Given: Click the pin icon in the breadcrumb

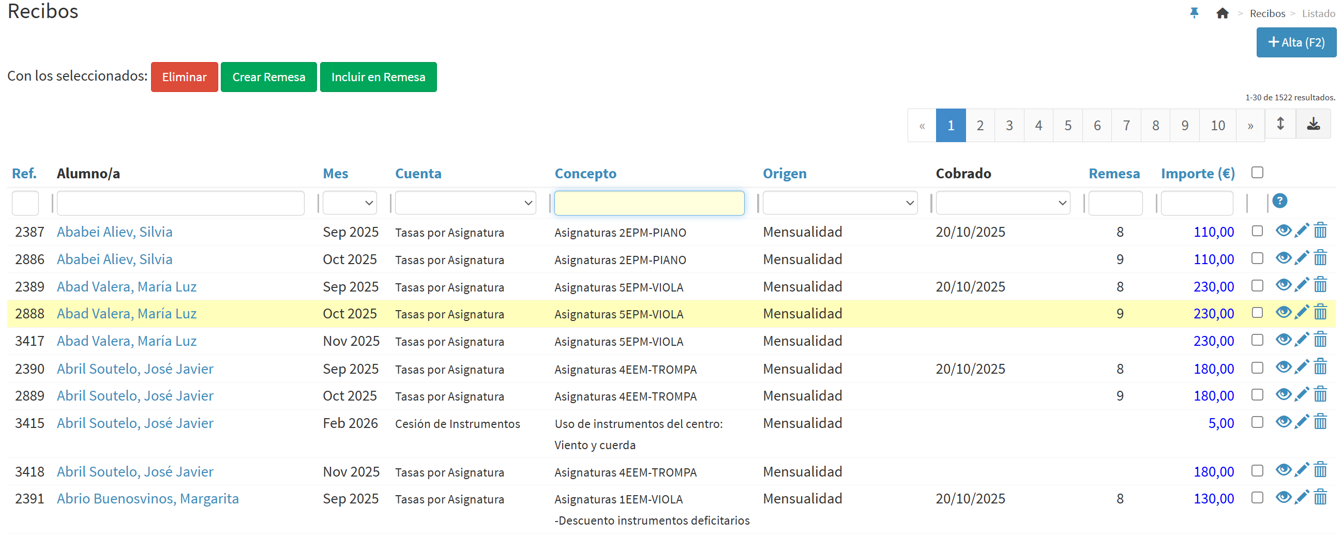Looking at the screenshot, I should pyautogui.click(x=1194, y=13).
